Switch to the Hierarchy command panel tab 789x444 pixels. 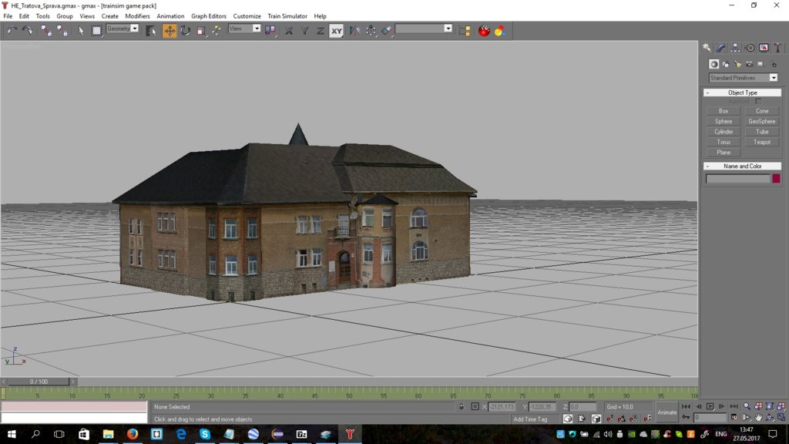pos(735,48)
